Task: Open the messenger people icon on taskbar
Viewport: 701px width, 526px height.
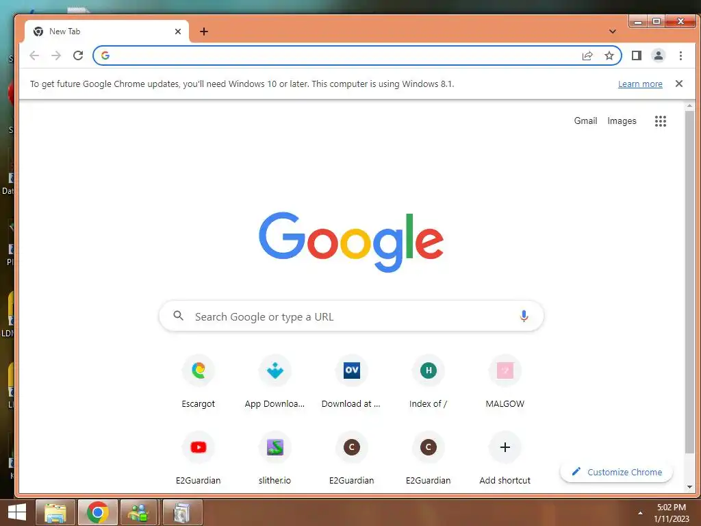Action: tap(138, 512)
